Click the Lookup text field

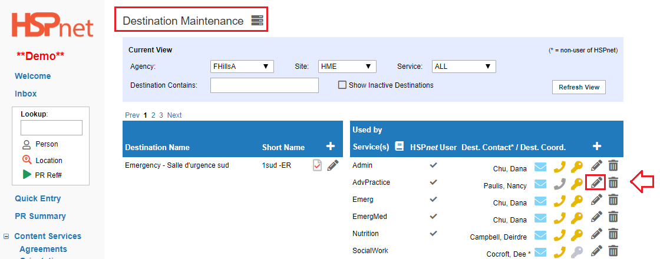(x=51, y=128)
